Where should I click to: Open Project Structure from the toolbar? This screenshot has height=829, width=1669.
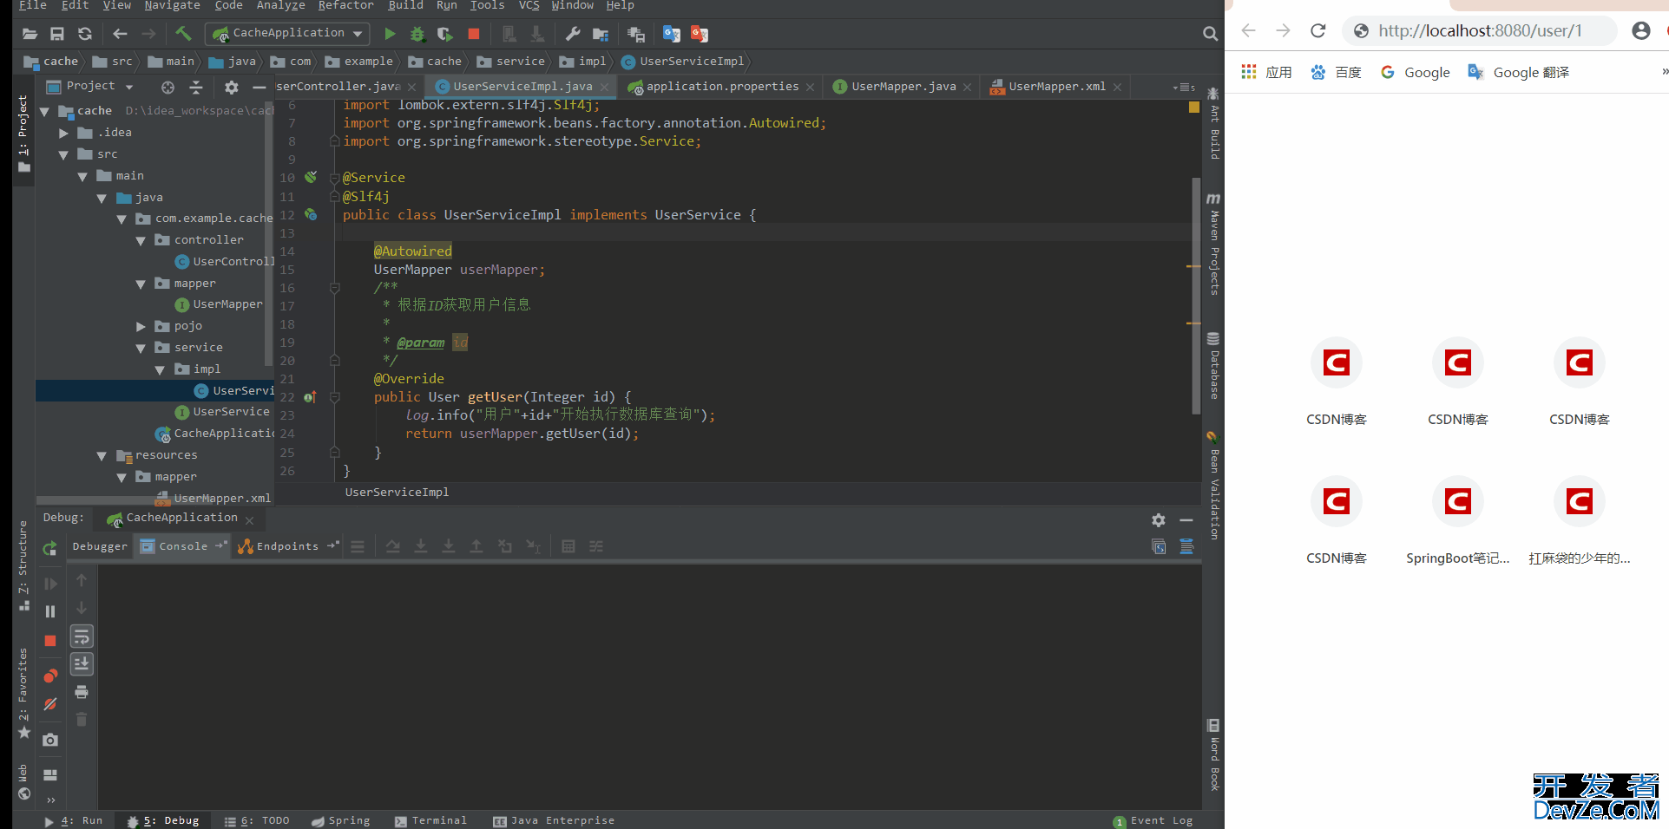point(600,34)
